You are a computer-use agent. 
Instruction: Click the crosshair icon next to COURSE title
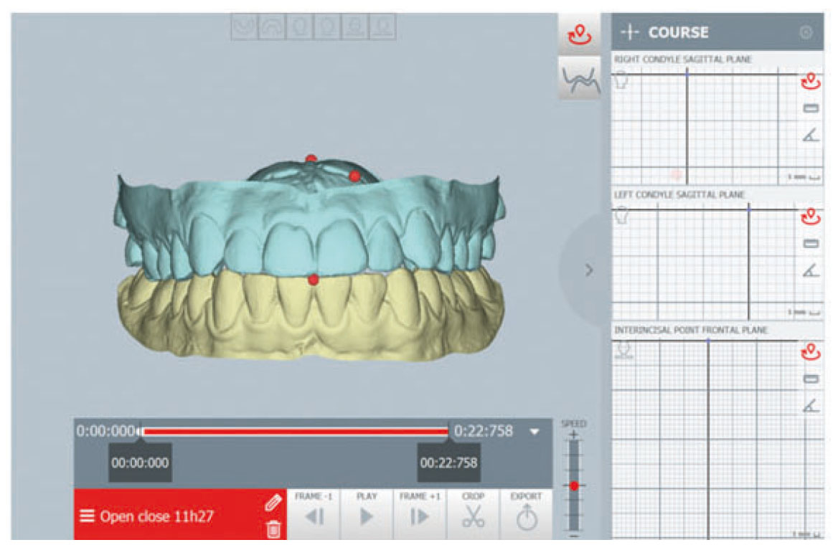coord(630,32)
